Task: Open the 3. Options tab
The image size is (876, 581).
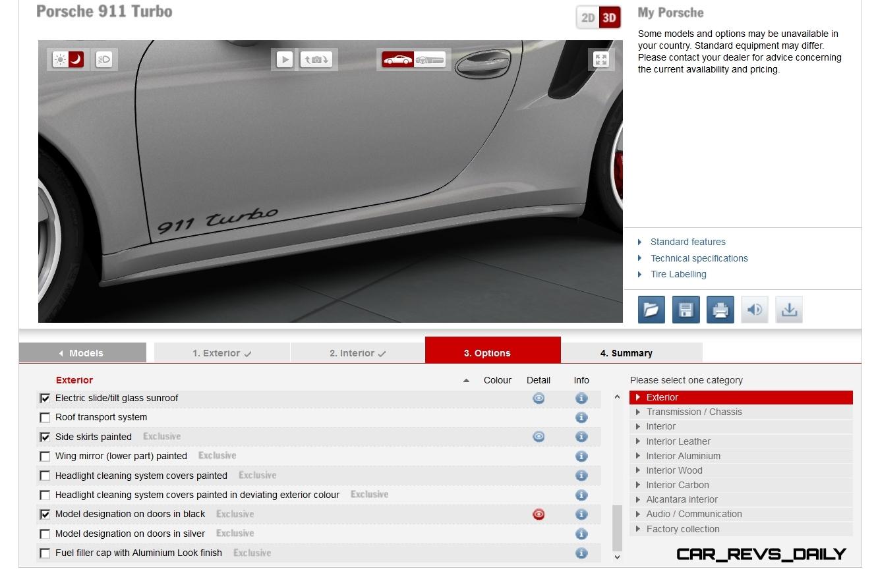Action: [x=493, y=350]
